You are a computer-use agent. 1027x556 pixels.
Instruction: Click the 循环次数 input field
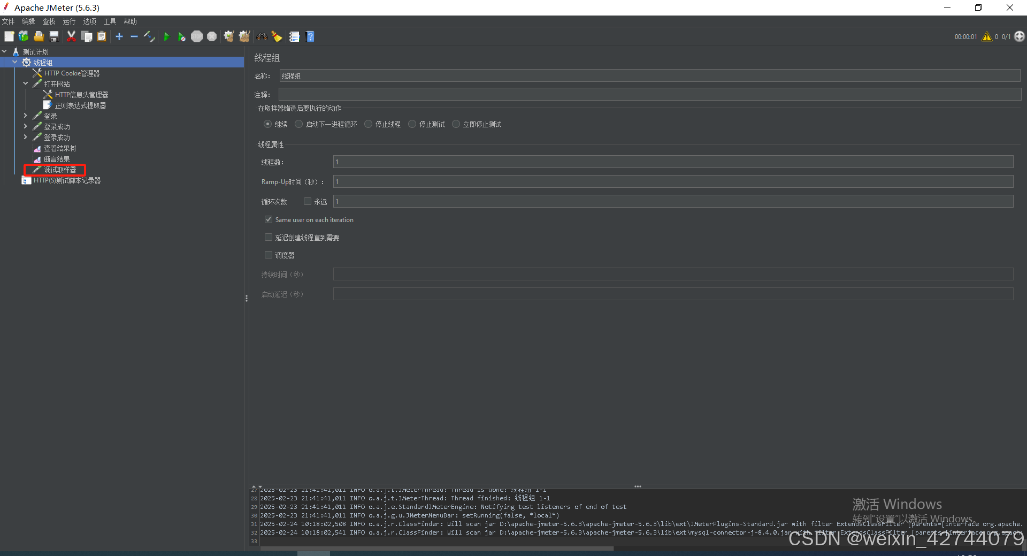[x=673, y=201]
